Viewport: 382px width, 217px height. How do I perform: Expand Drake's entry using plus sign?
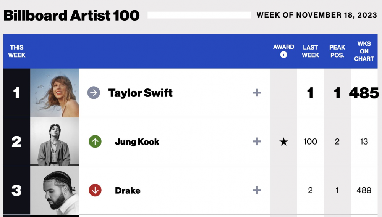pyautogui.click(x=257, y=190)
